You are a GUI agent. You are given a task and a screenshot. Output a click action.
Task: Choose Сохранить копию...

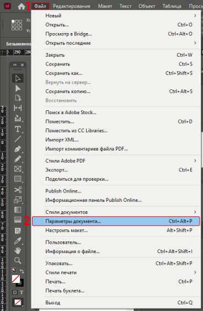(x=116, y=92)
